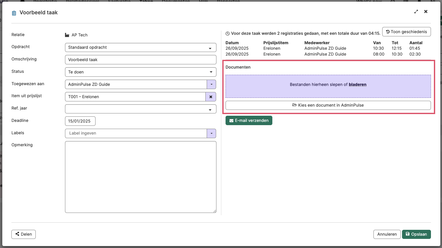Set the Deadline date field
The height and width of the screenshot is (248, 442).
pyautogui.click(x=80, y=121)
